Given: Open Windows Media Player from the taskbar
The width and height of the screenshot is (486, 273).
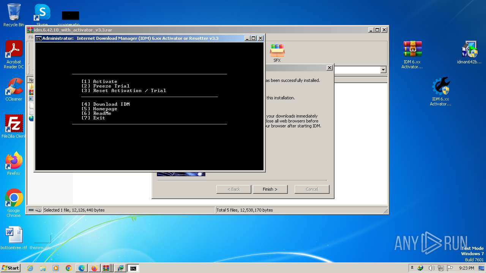Looking at the screenshot, I should point(56,268).
